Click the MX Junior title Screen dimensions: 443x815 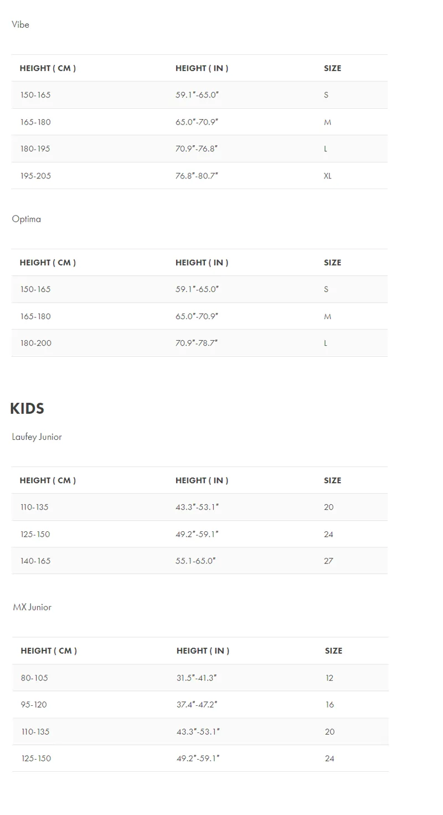pos(32,607)
